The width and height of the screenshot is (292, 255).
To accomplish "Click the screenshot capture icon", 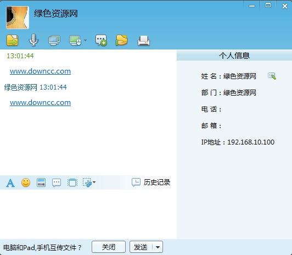I will (87, 182).
